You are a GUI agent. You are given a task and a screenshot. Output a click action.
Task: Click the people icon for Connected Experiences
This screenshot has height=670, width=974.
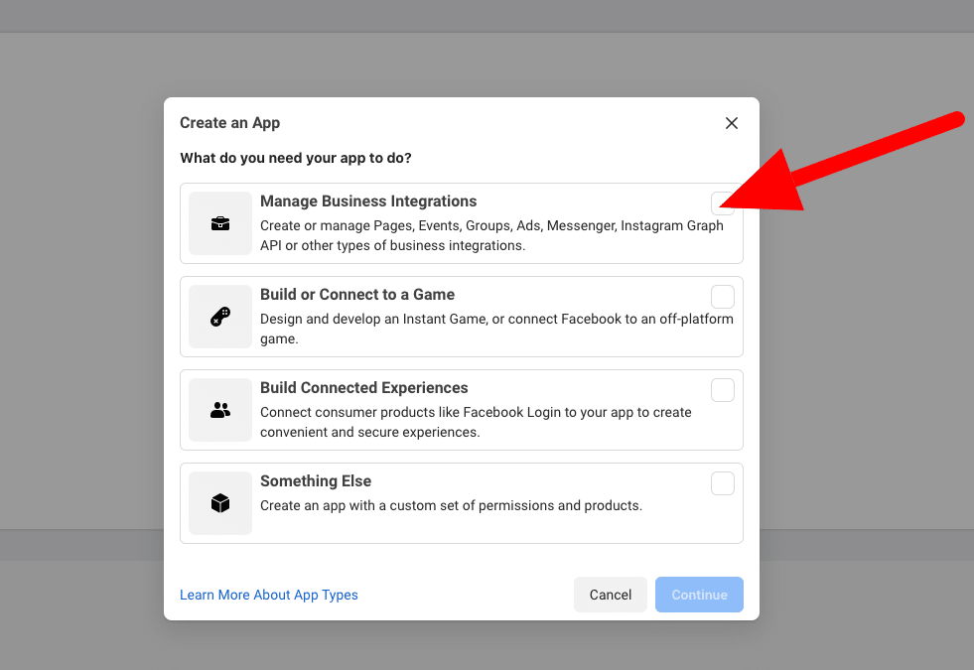pos(220,410)
